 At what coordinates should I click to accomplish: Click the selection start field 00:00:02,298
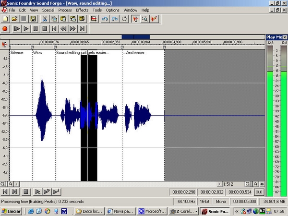[x=184, y=192]
